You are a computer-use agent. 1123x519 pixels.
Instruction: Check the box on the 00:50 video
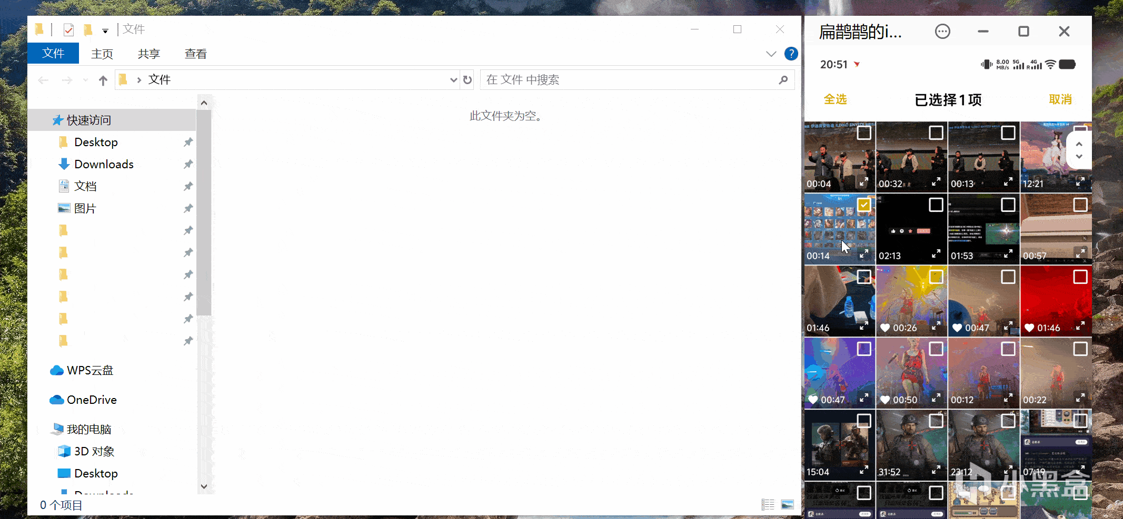[936, 349]
